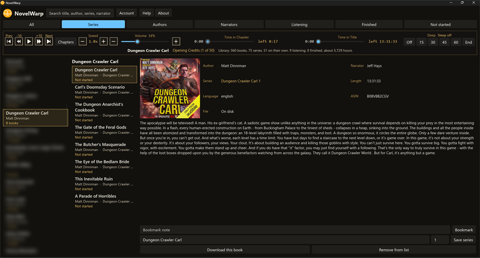This screenshot has width=480, height=258.
Task: Open the Not started tab
Action: (x=440, y=24)
